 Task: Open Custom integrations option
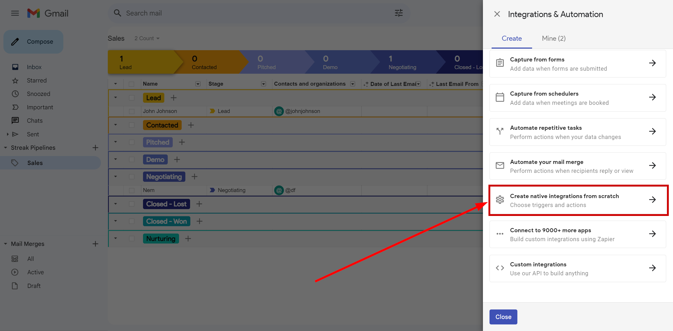click(x=578, y=268)
